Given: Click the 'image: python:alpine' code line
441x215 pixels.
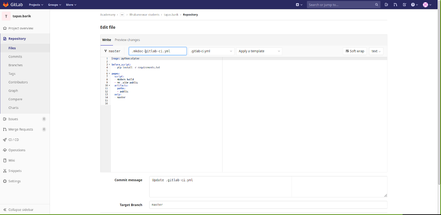Looking at the screenshot, I should [x=125, y=59].
